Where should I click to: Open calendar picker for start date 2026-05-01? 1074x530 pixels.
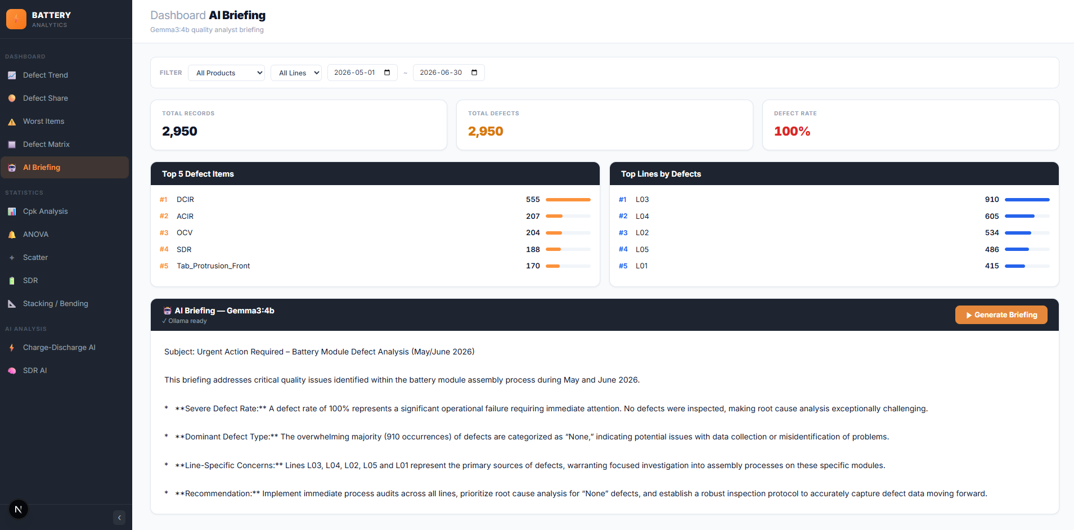[x=387, y=73]
